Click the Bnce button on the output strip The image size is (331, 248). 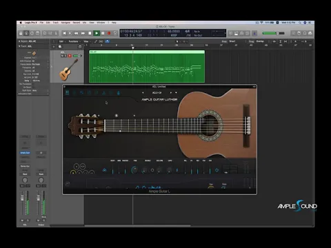43,217
